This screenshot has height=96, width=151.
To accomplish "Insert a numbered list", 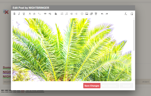I will point(66,14).
